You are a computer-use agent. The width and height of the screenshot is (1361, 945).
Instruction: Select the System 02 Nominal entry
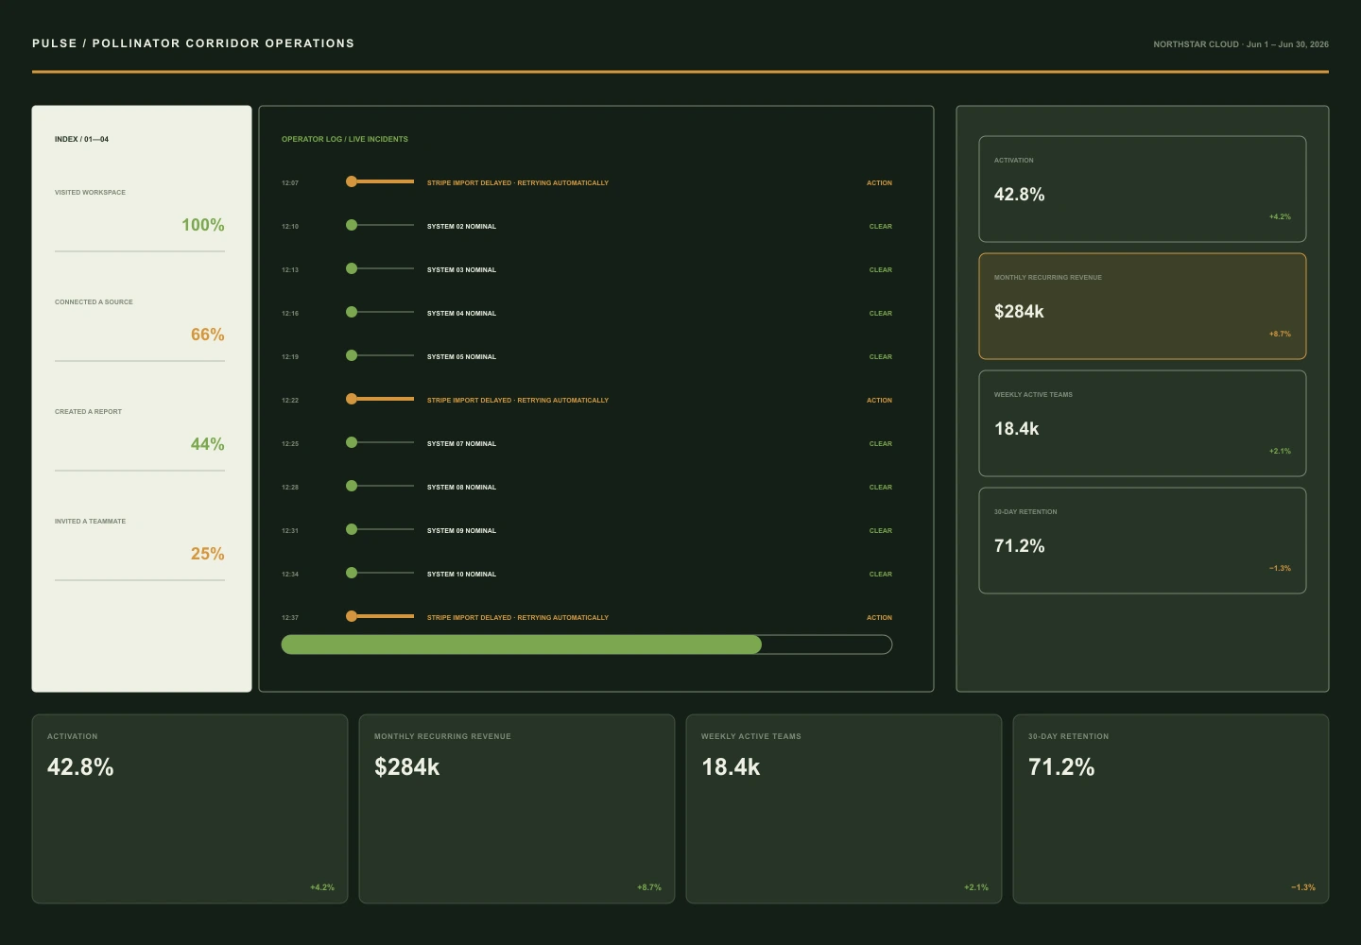(x=461, y=226)
